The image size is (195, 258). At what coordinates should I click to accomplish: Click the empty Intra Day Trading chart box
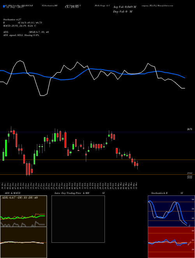point(78,219)
